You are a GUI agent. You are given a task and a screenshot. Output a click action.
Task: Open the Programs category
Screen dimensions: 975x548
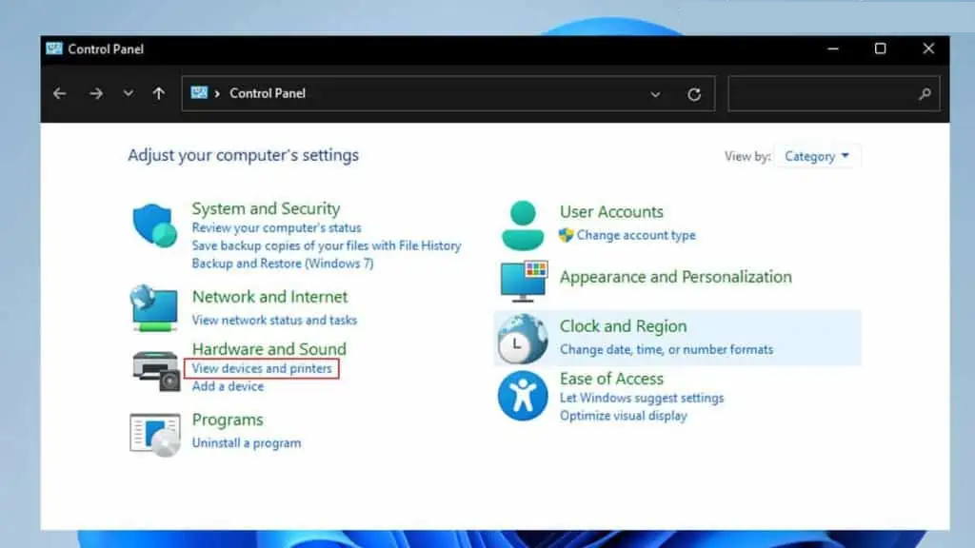click(228, 420)
